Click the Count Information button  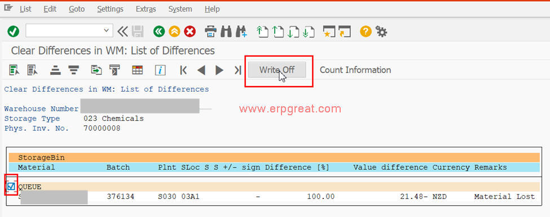pyautogui.click(x=355, y=70)
